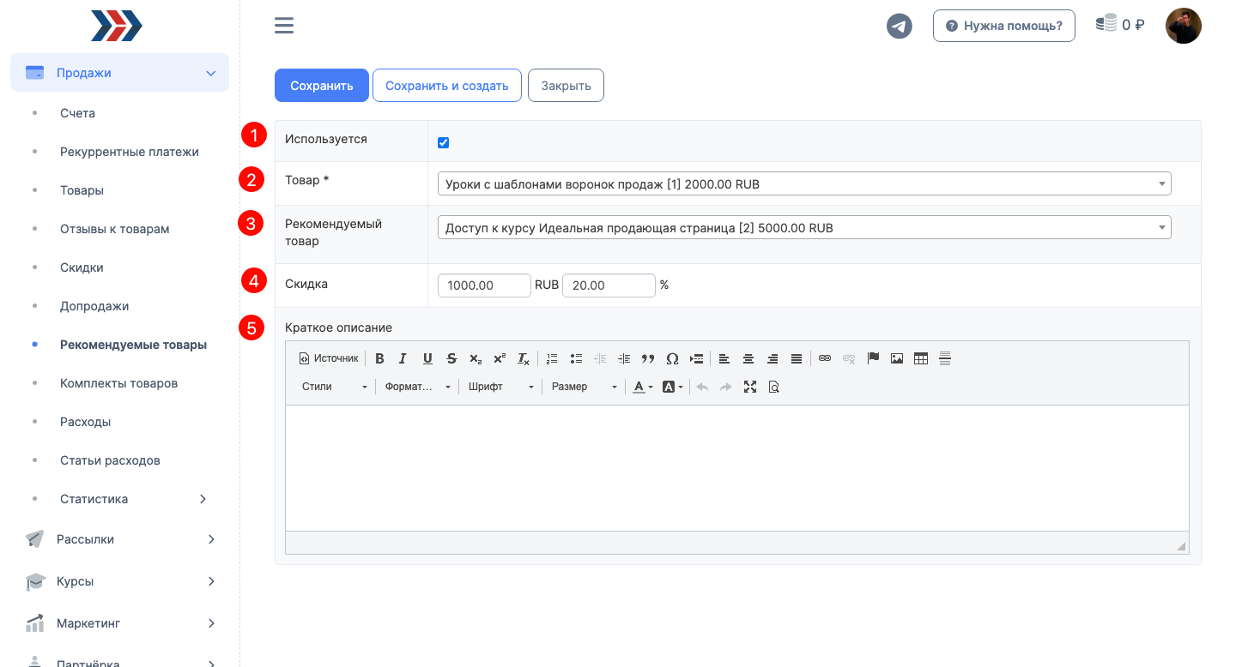Screen dimensions: 1236x667
Task: Insert a hyperlink
Action: [825, 358]
